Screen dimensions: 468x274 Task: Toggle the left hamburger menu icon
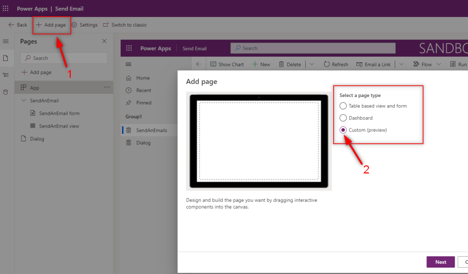click(6, 41)
